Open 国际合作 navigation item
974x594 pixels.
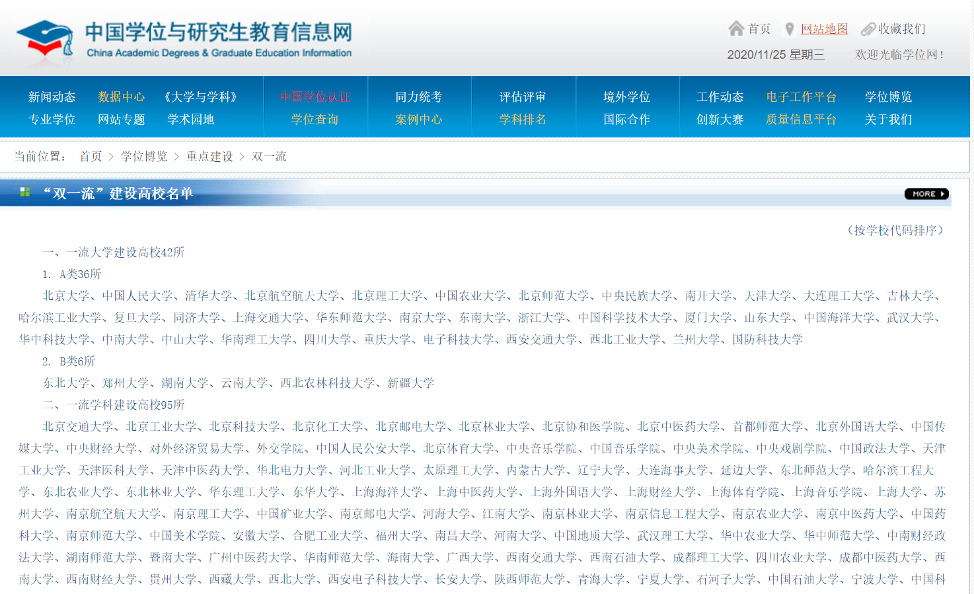626,120
